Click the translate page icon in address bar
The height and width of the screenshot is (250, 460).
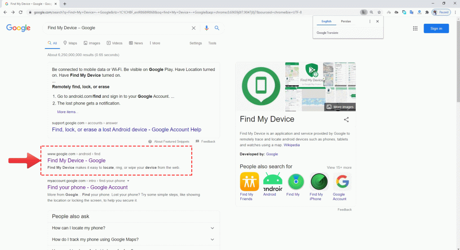click(x=364, y=12)
